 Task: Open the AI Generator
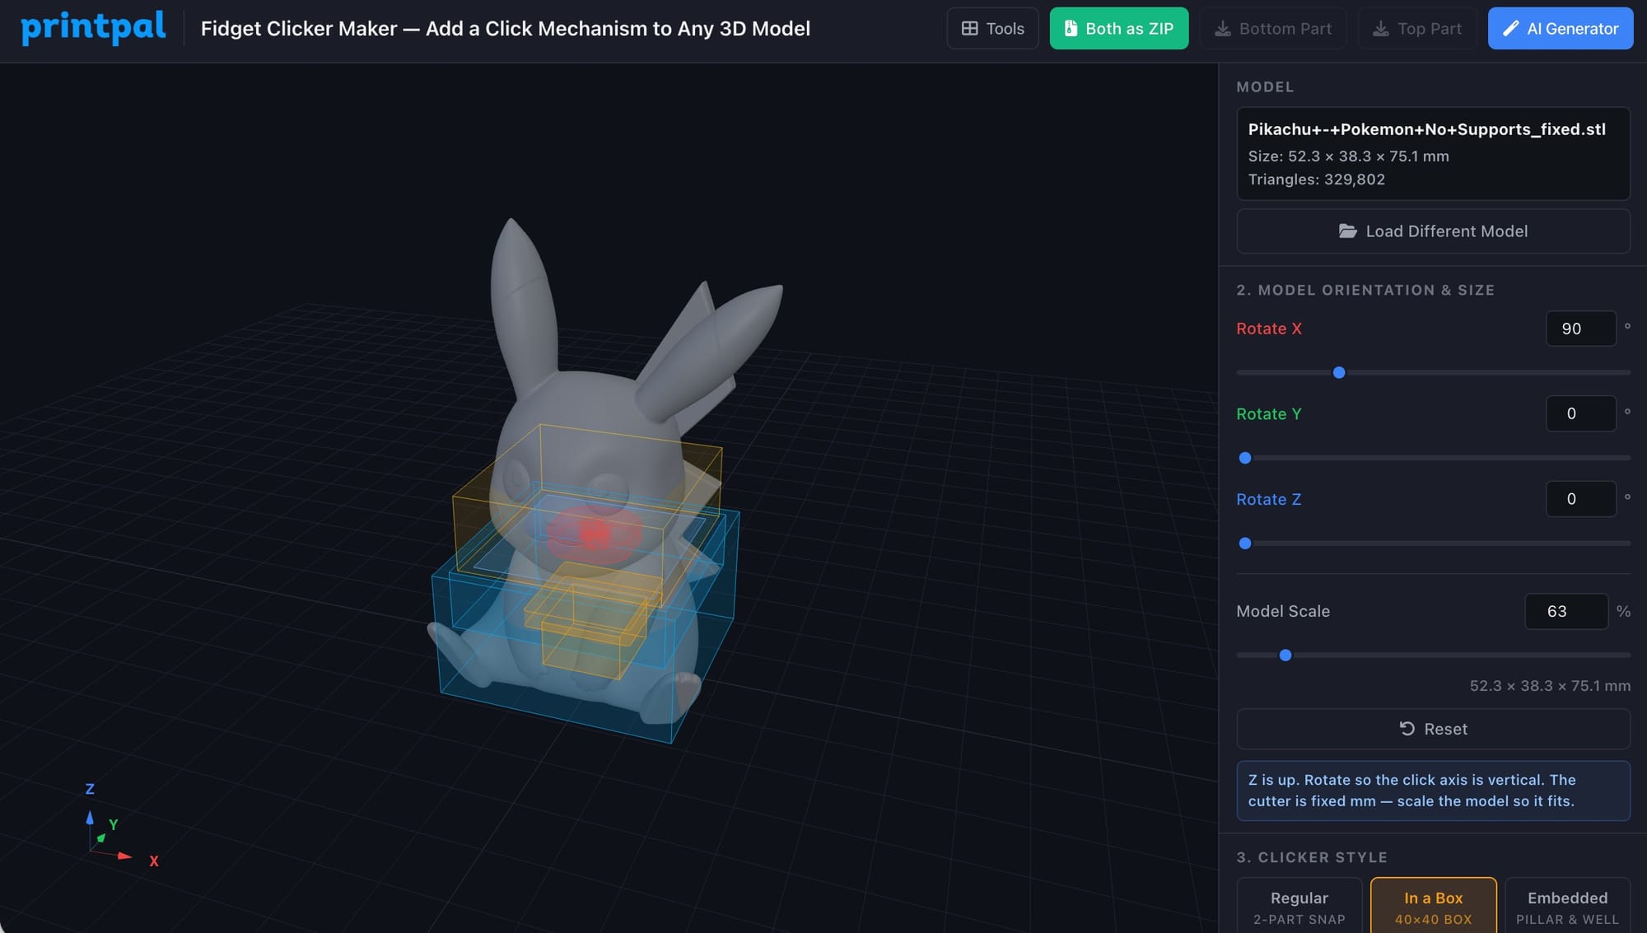pos(1560,28)
